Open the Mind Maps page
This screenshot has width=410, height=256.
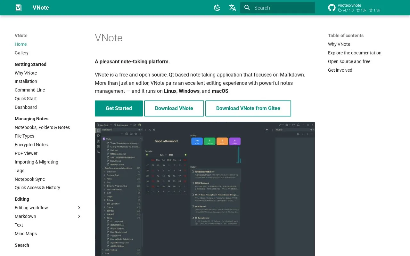(26, 234)
